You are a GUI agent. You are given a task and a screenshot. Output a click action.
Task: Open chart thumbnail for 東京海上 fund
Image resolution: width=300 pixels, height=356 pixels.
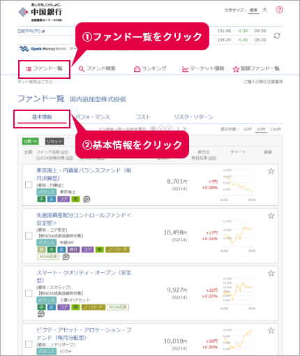tap(238, 185)
